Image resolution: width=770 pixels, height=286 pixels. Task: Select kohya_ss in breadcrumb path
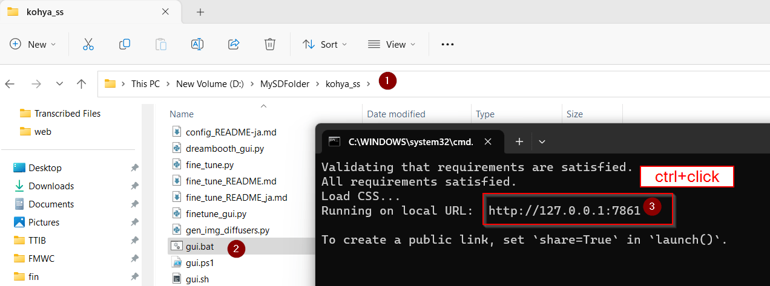point(343,84)
